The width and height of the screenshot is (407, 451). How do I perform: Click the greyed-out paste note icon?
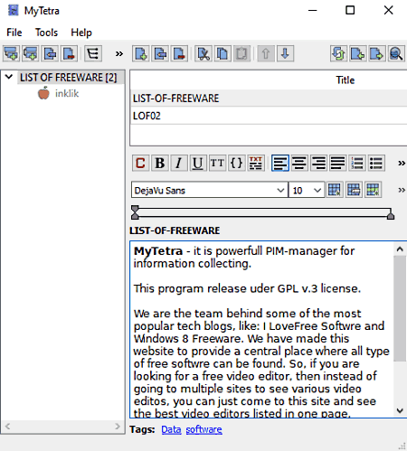[x=241, y=54]
